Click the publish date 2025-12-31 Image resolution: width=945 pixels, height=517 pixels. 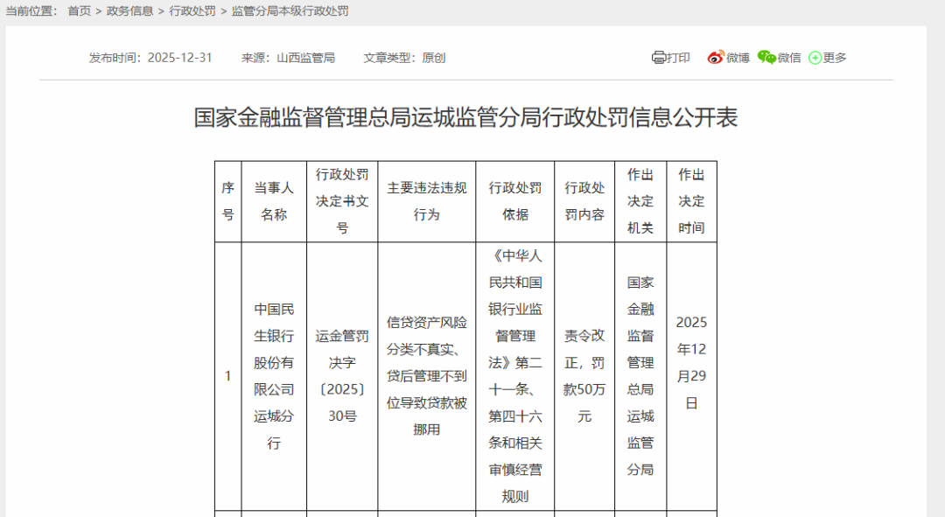click(x=179, y=58)
